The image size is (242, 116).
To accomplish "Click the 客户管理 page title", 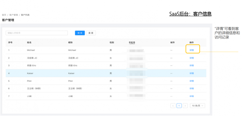I will (8, 20).
